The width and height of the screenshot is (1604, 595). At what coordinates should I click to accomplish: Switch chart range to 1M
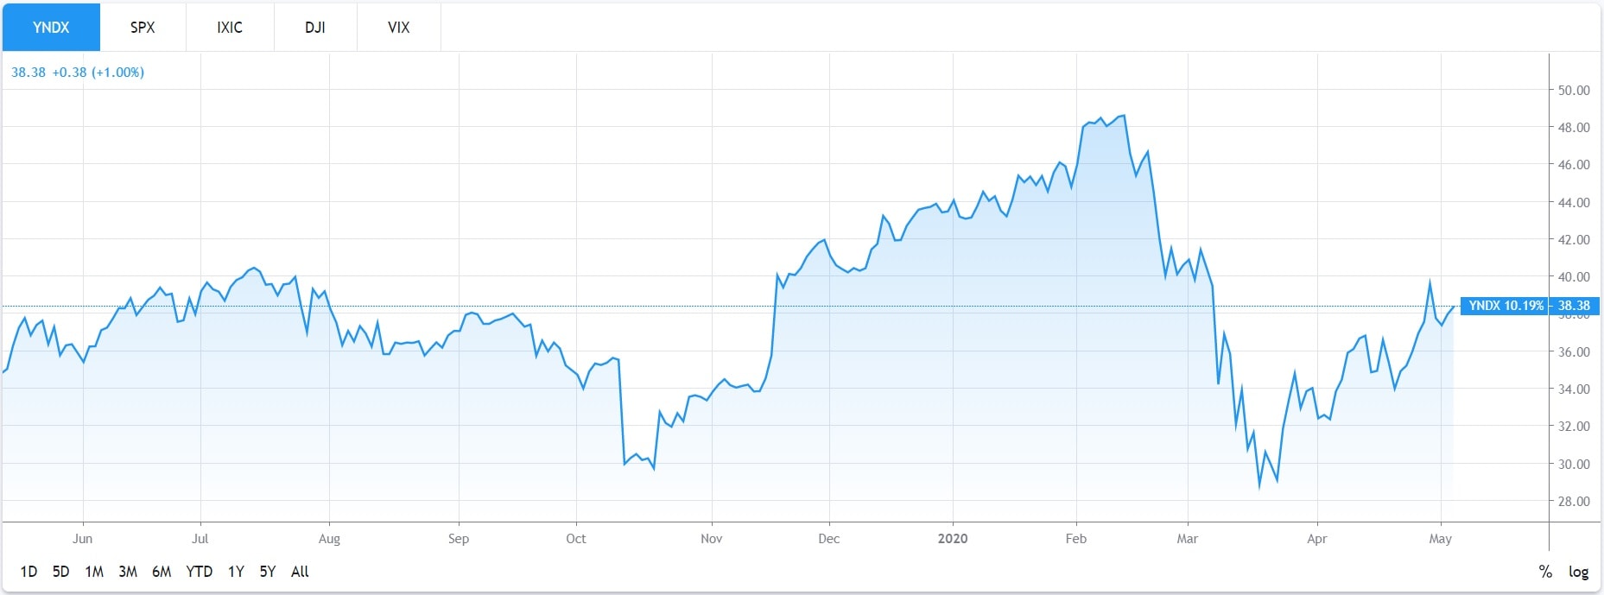coord(94,572)
